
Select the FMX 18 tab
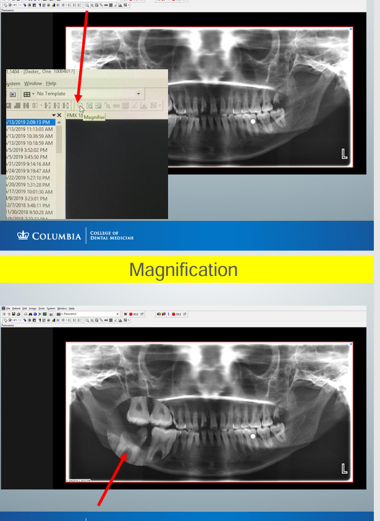pos(75,115)
